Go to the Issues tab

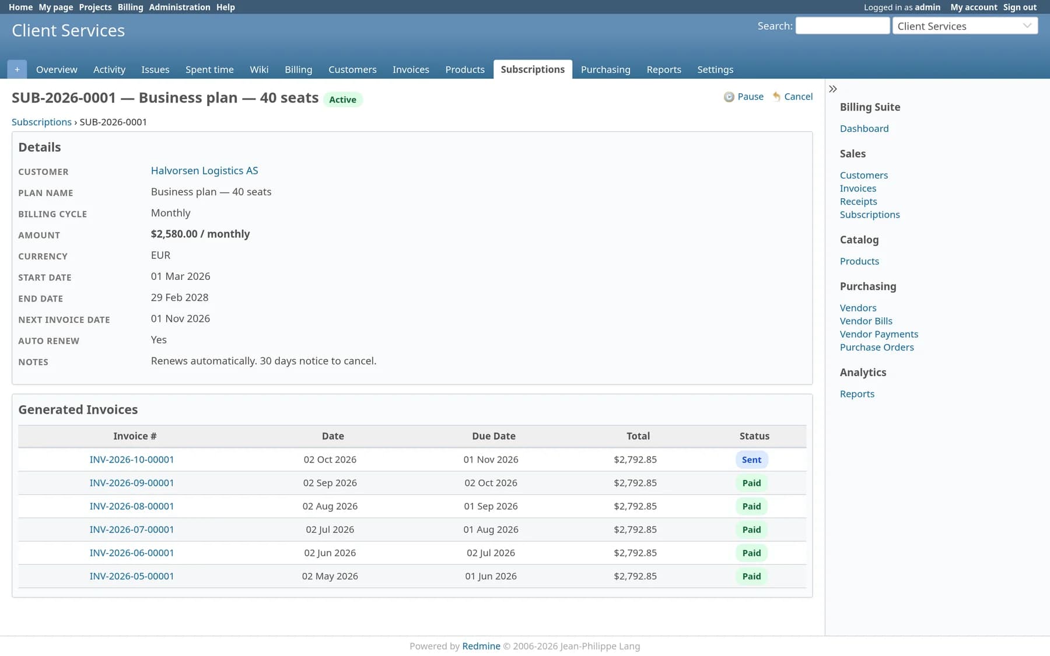(x=155, y=69)
